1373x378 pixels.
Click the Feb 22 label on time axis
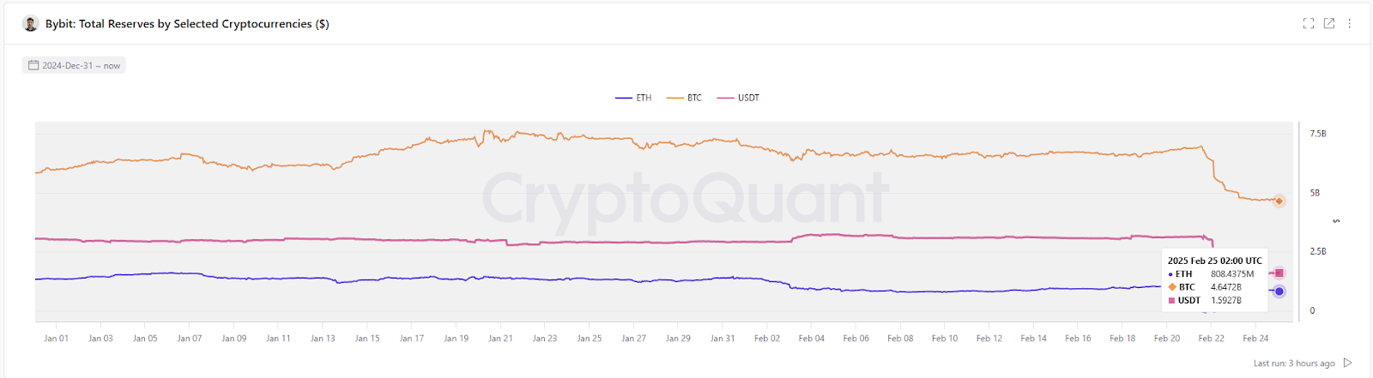click(x=1211, y=339)
